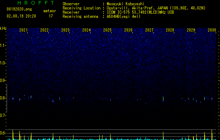Viewport: 220px width, 140px height.
Task: Click the 2027 time marker
Action: click(149, 30)
